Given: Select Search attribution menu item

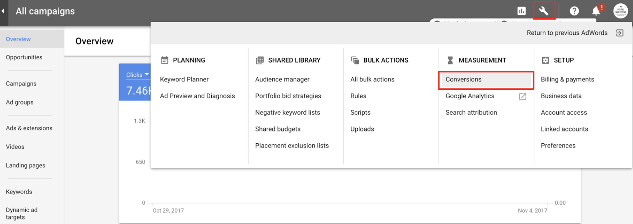Looking at the screenshot, I should (x=471, y=113).
